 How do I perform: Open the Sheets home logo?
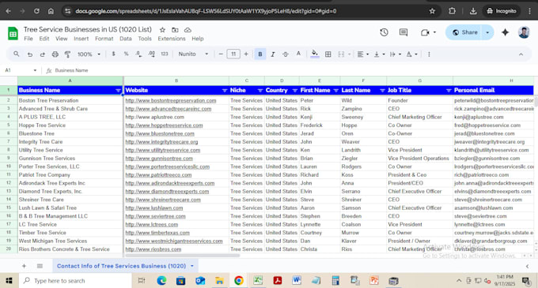click(13, 33)
